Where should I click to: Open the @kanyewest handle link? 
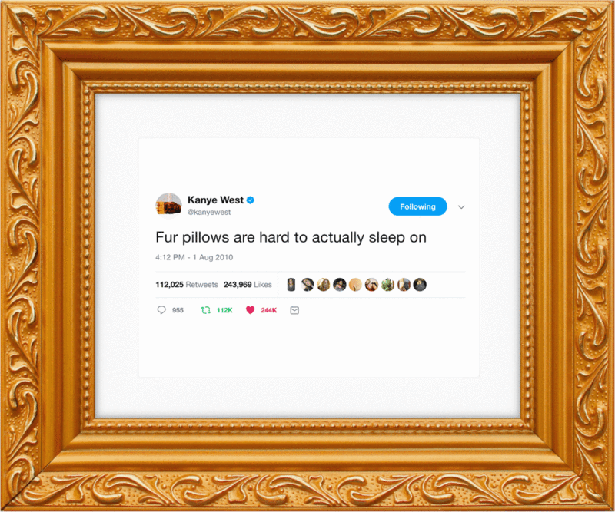209,213
